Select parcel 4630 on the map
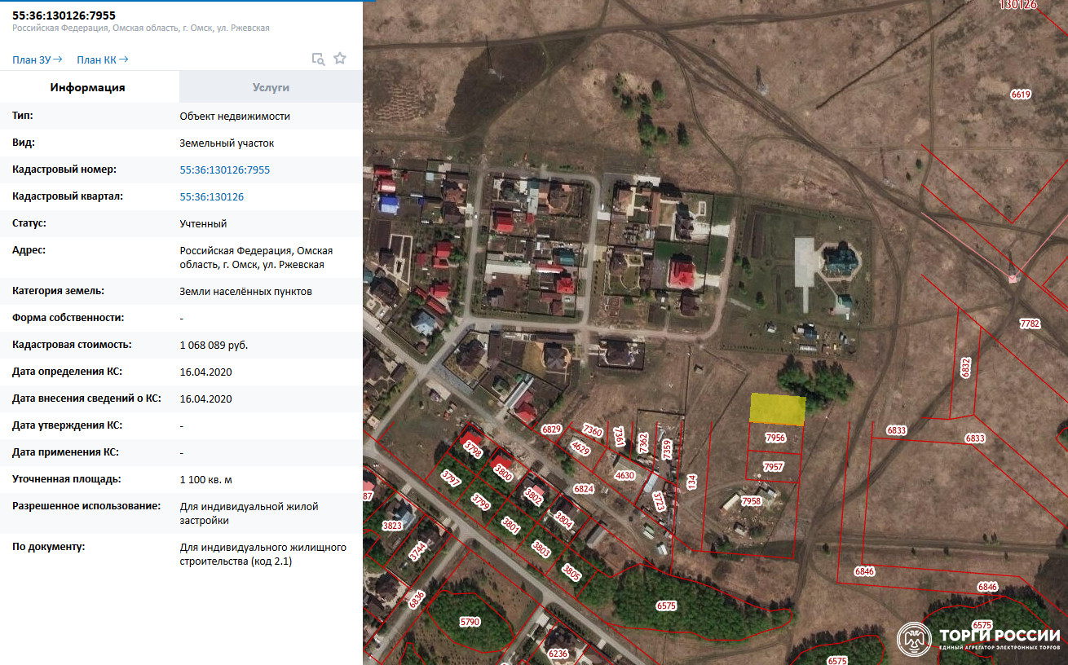 point(624,475)
